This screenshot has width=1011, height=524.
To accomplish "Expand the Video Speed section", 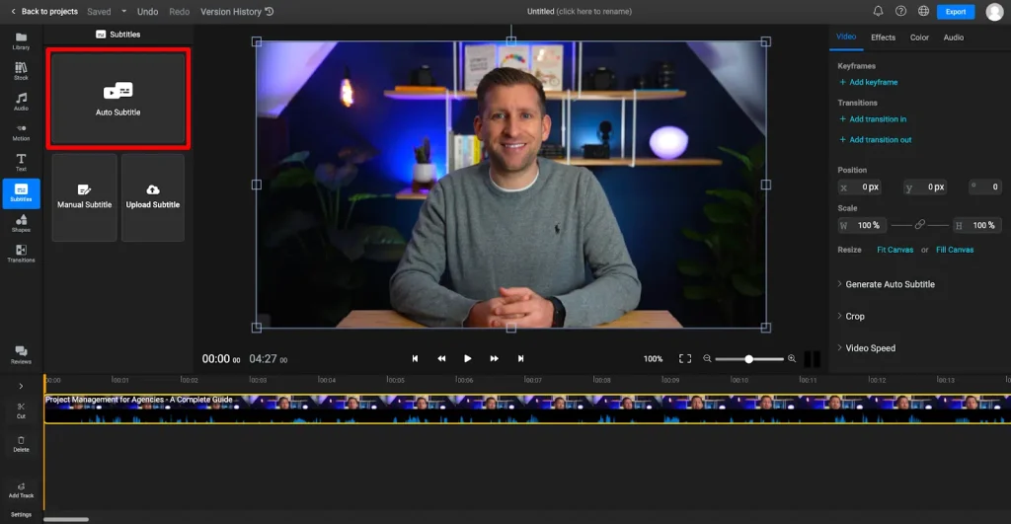I will (x=870, y=348).
